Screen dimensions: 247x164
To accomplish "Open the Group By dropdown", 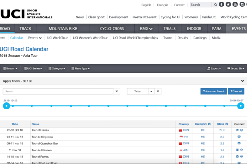I will pyautogui.click(x=236, y=68).
